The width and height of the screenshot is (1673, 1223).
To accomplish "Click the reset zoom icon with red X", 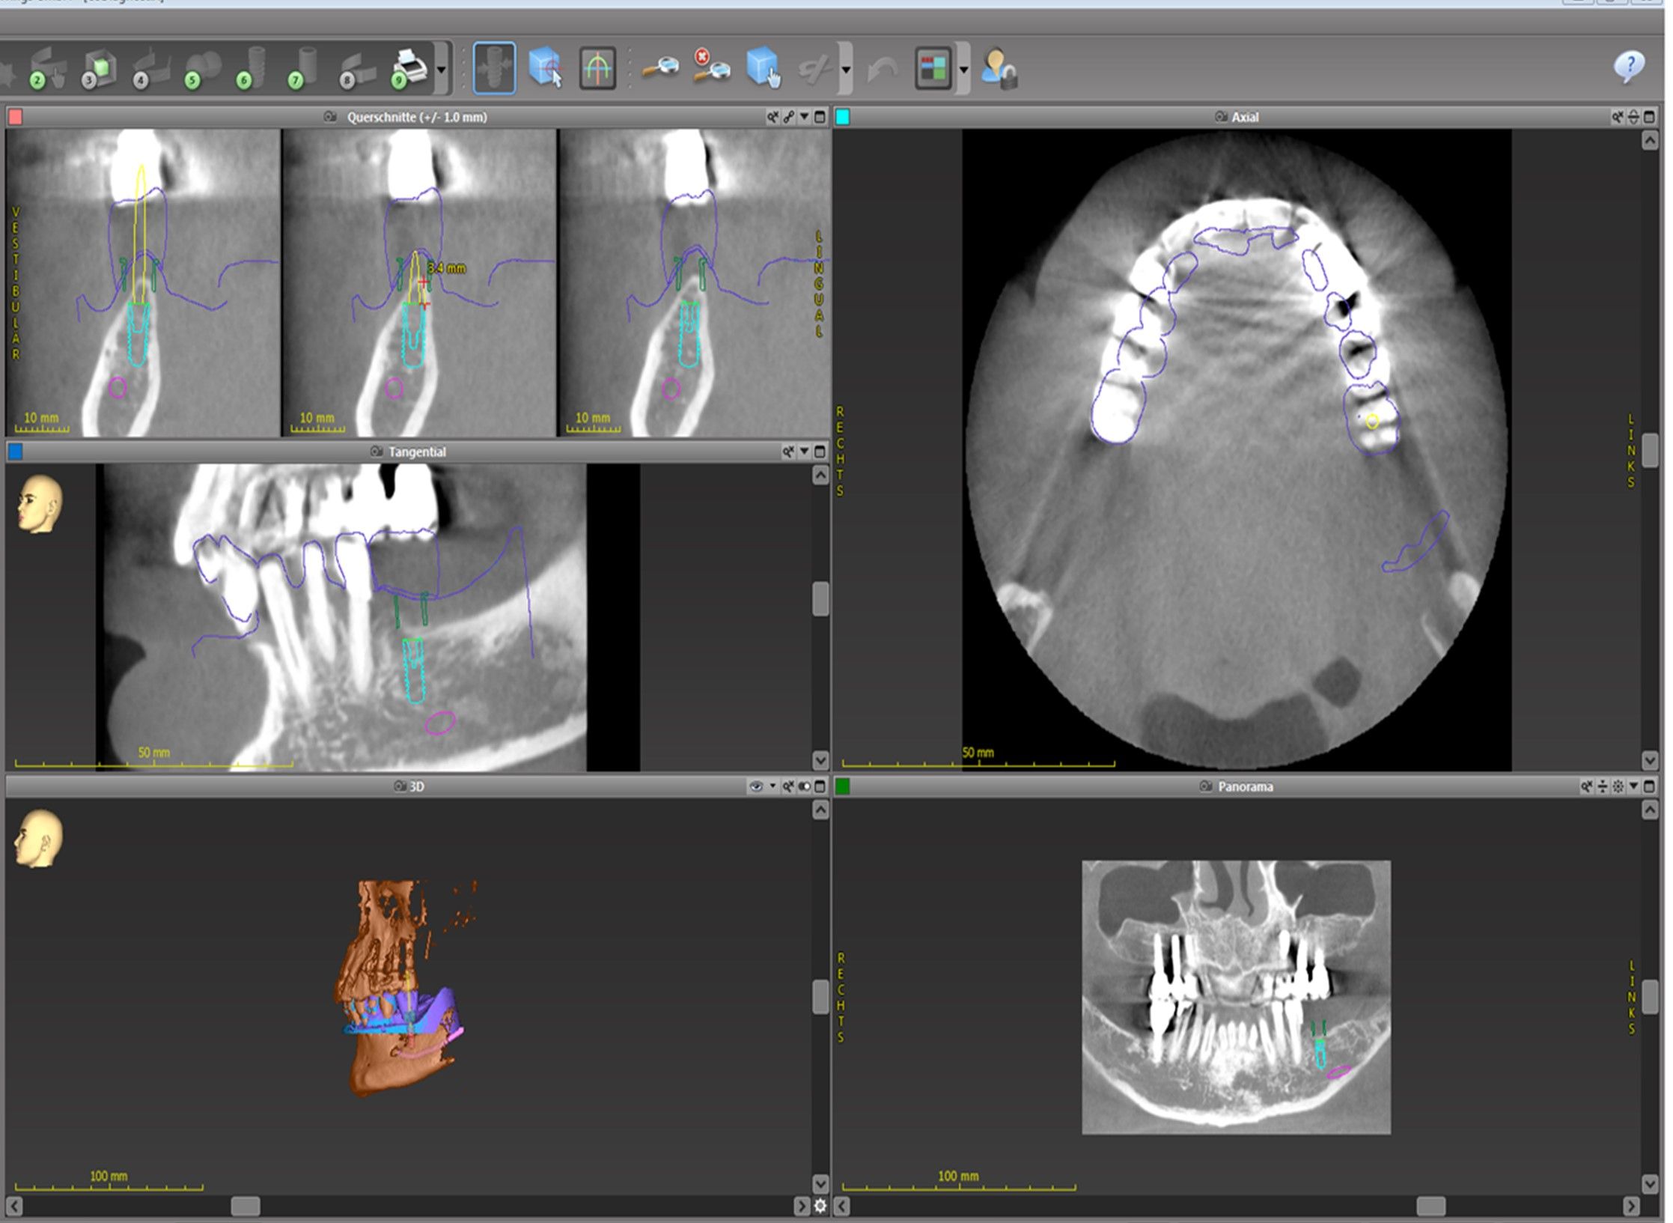I will (710, 67).
